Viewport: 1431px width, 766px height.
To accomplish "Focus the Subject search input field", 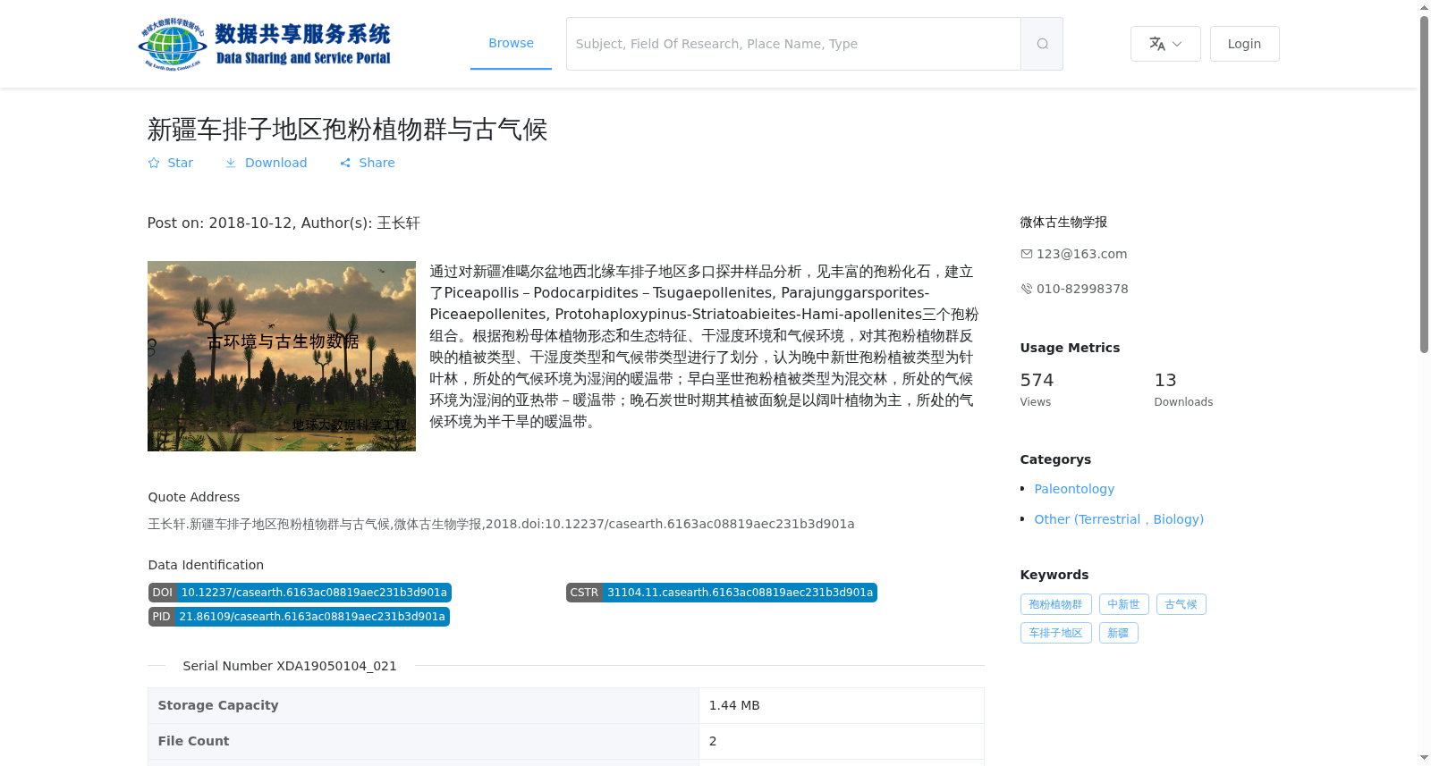I will tap(793, 44).
